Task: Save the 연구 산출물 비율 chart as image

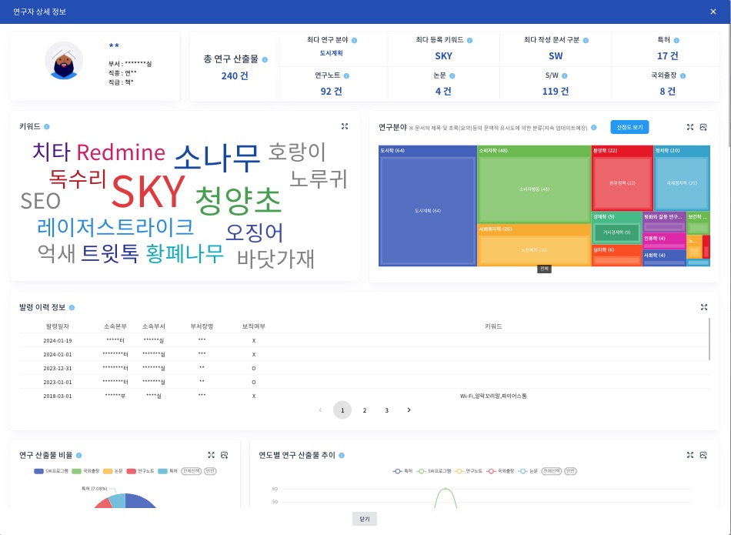Action: point(224,455)
